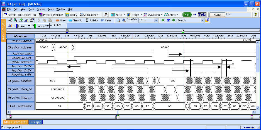Viewport: 261px width, 130px height.
Task: Open the Sample Point Import Tool
Action: pos(20,15)
